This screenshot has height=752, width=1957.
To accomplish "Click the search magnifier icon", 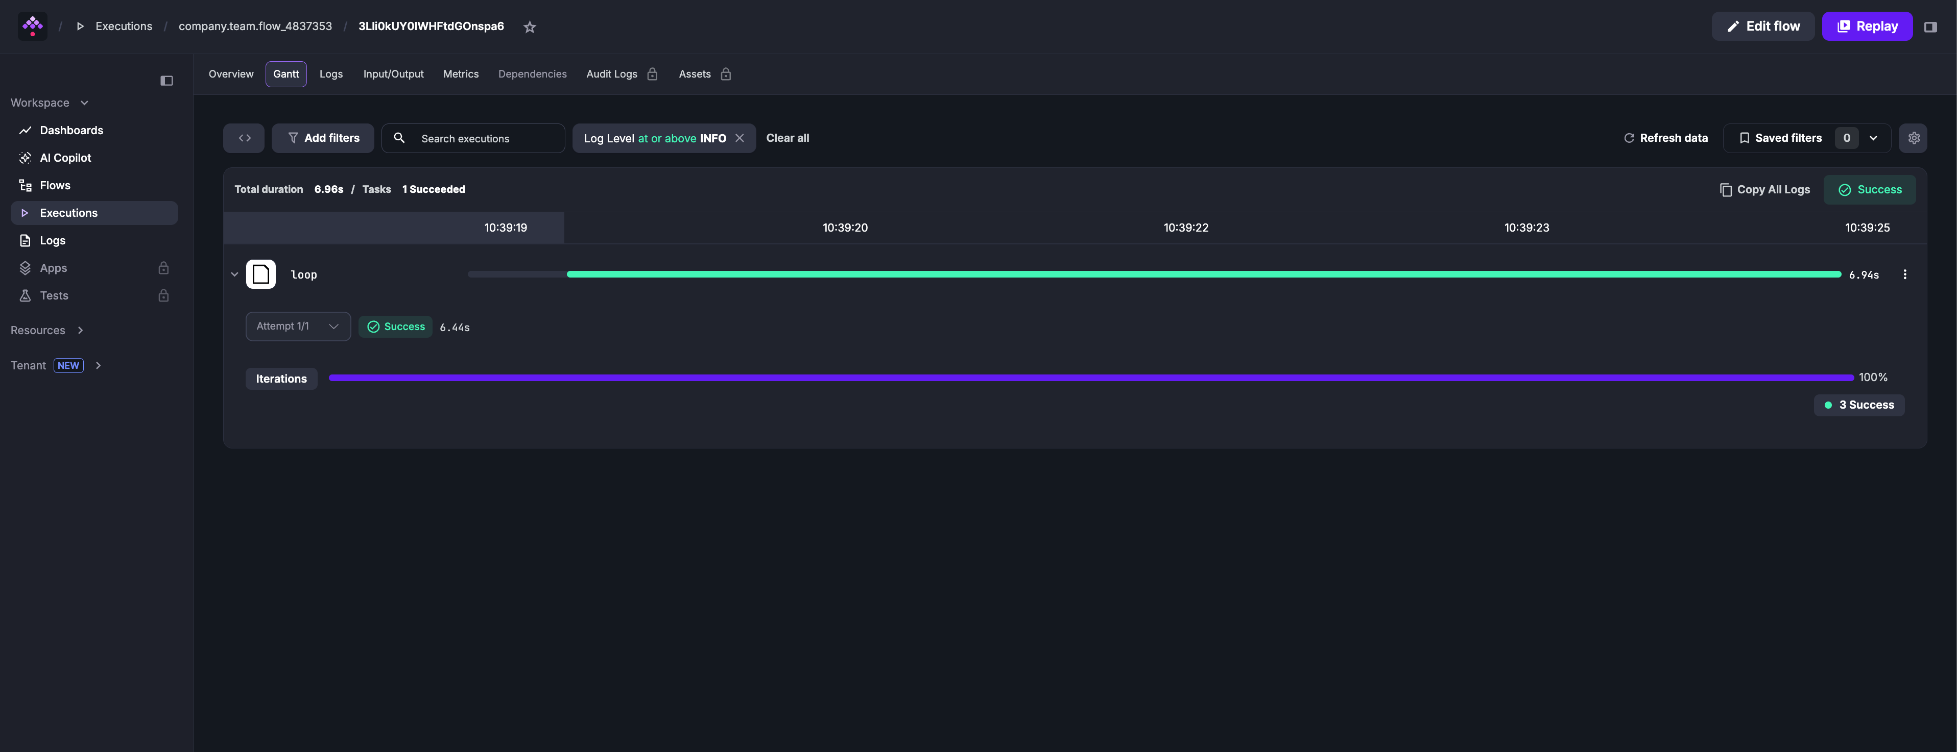I will point(399,138).
